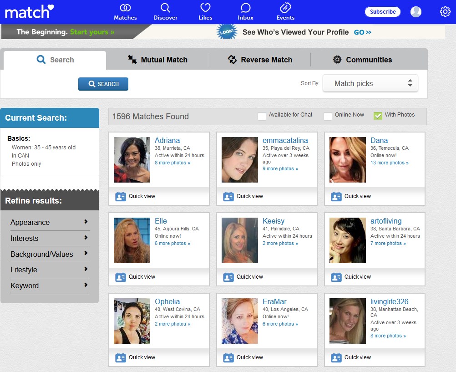Click the Quick view icon for Elle
Image resolution: width=456 pixels, height=372 pixels.
pyautogui.click(x=121, y=277)
